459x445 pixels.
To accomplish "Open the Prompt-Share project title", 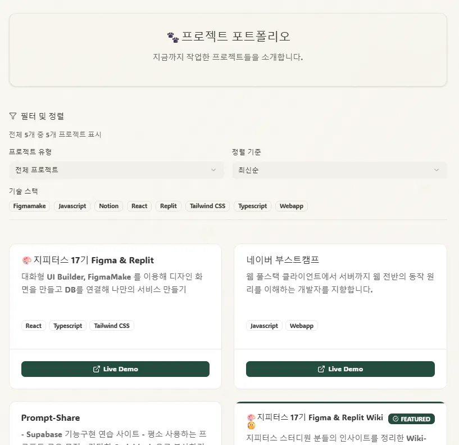I will [51, 417].
